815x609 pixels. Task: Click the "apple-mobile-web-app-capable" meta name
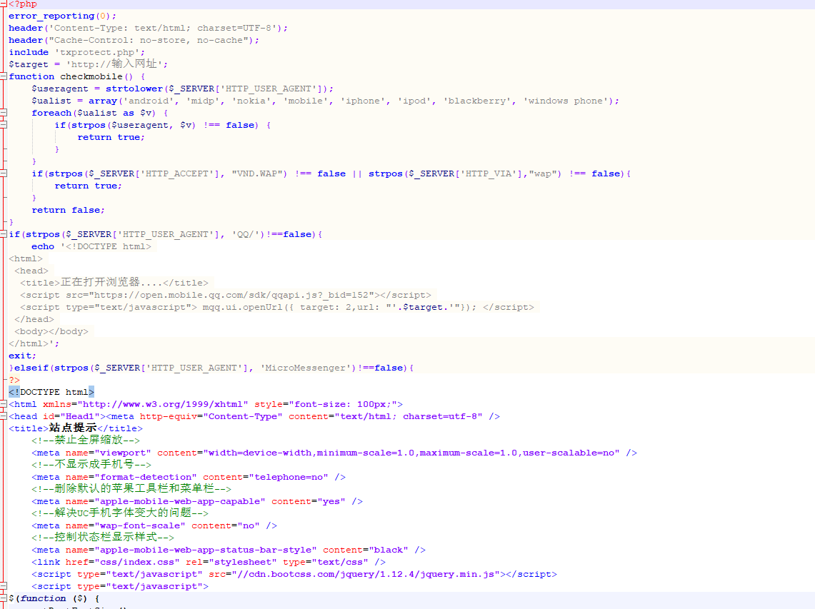point(180,501)
